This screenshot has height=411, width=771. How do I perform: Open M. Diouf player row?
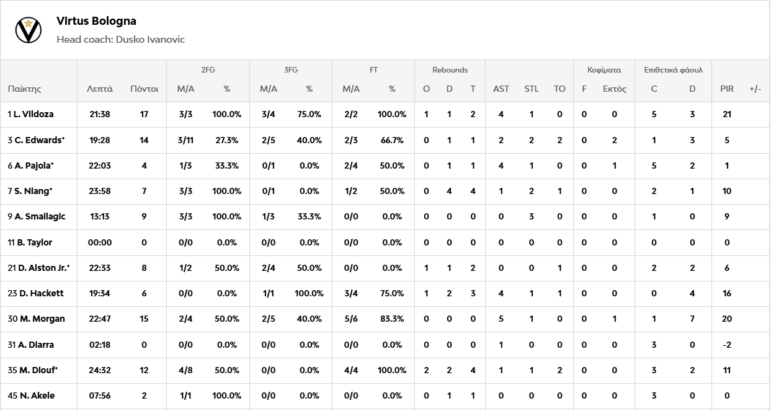pos(36,370)
